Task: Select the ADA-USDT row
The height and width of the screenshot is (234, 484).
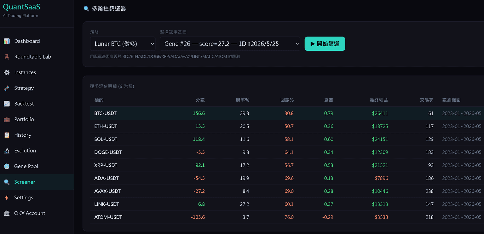Action: click(x=287, y=178)
